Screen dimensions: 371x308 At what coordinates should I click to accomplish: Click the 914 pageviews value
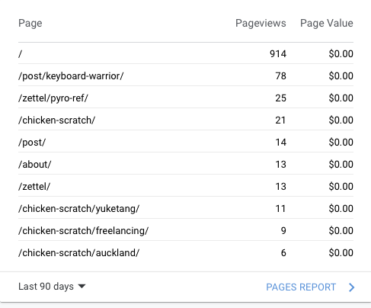(278, 54)
